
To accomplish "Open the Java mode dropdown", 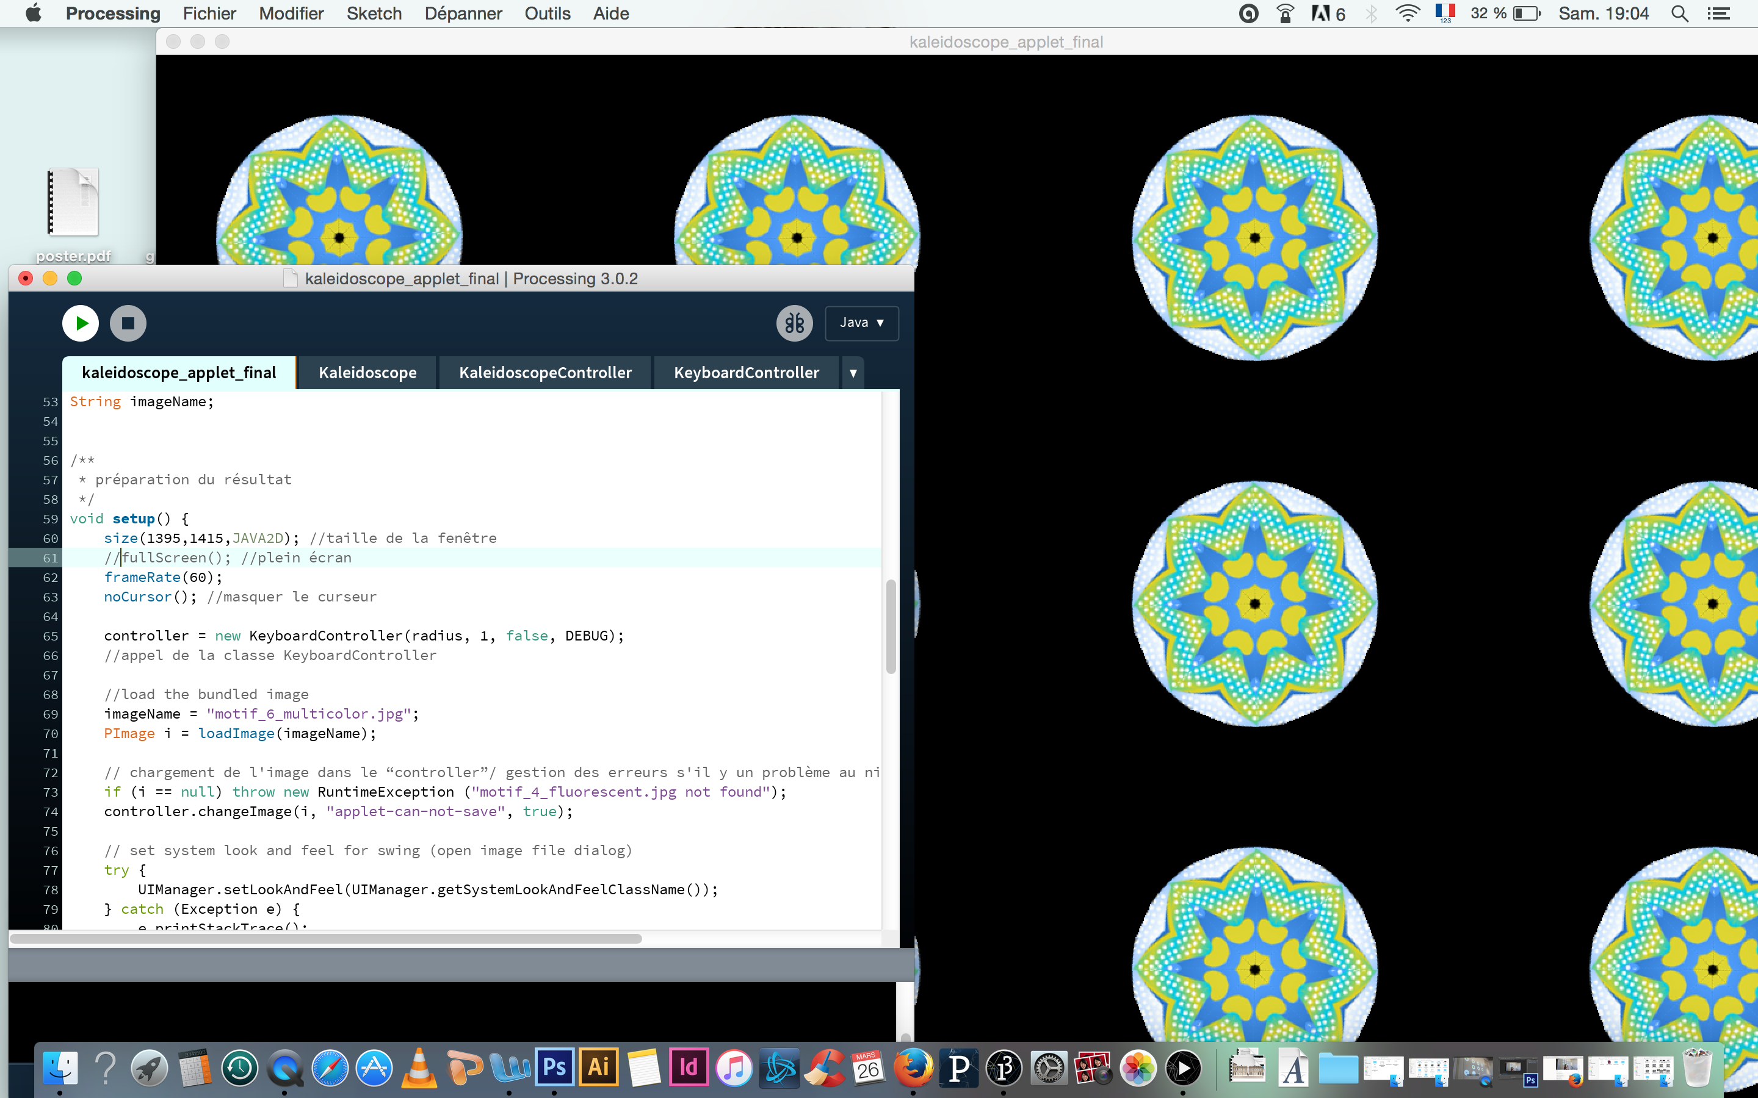I will point(861,323).
